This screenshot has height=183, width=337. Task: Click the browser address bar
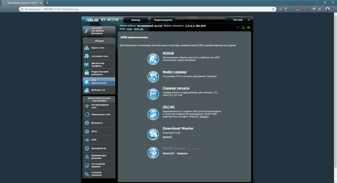pyautogui.click(x=148, y=9)
